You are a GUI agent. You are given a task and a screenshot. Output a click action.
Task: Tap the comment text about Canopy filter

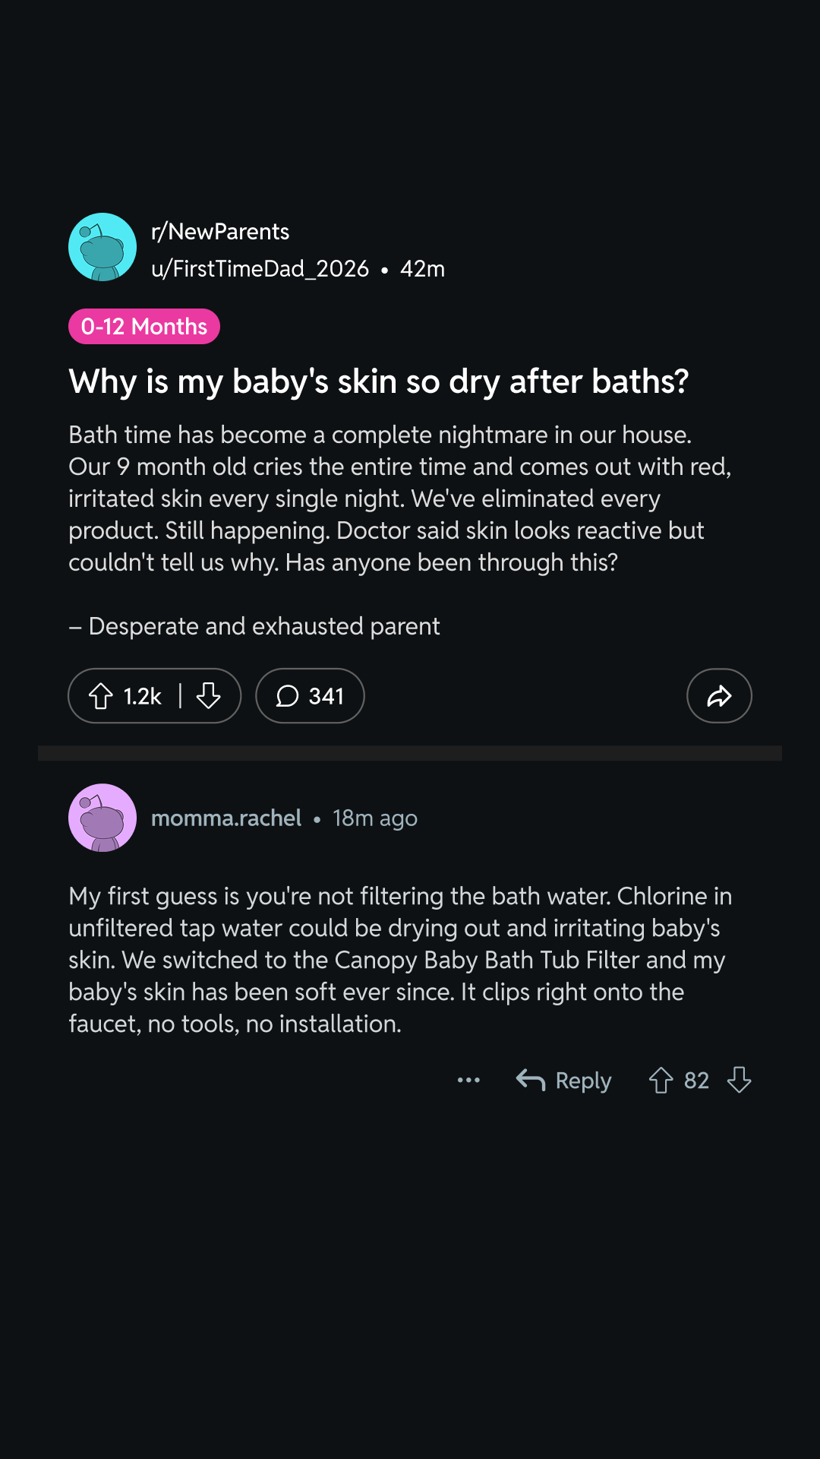tap(400, 960)
